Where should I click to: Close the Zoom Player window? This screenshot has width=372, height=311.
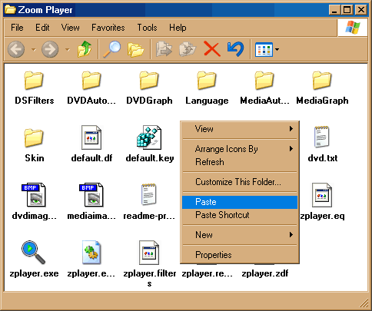click(361, 10)
